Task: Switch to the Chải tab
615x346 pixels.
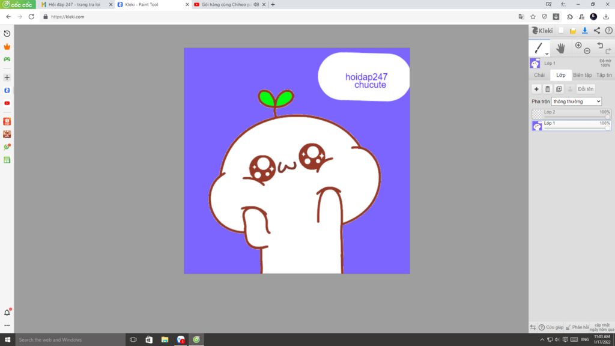Action: pos(539,75)
